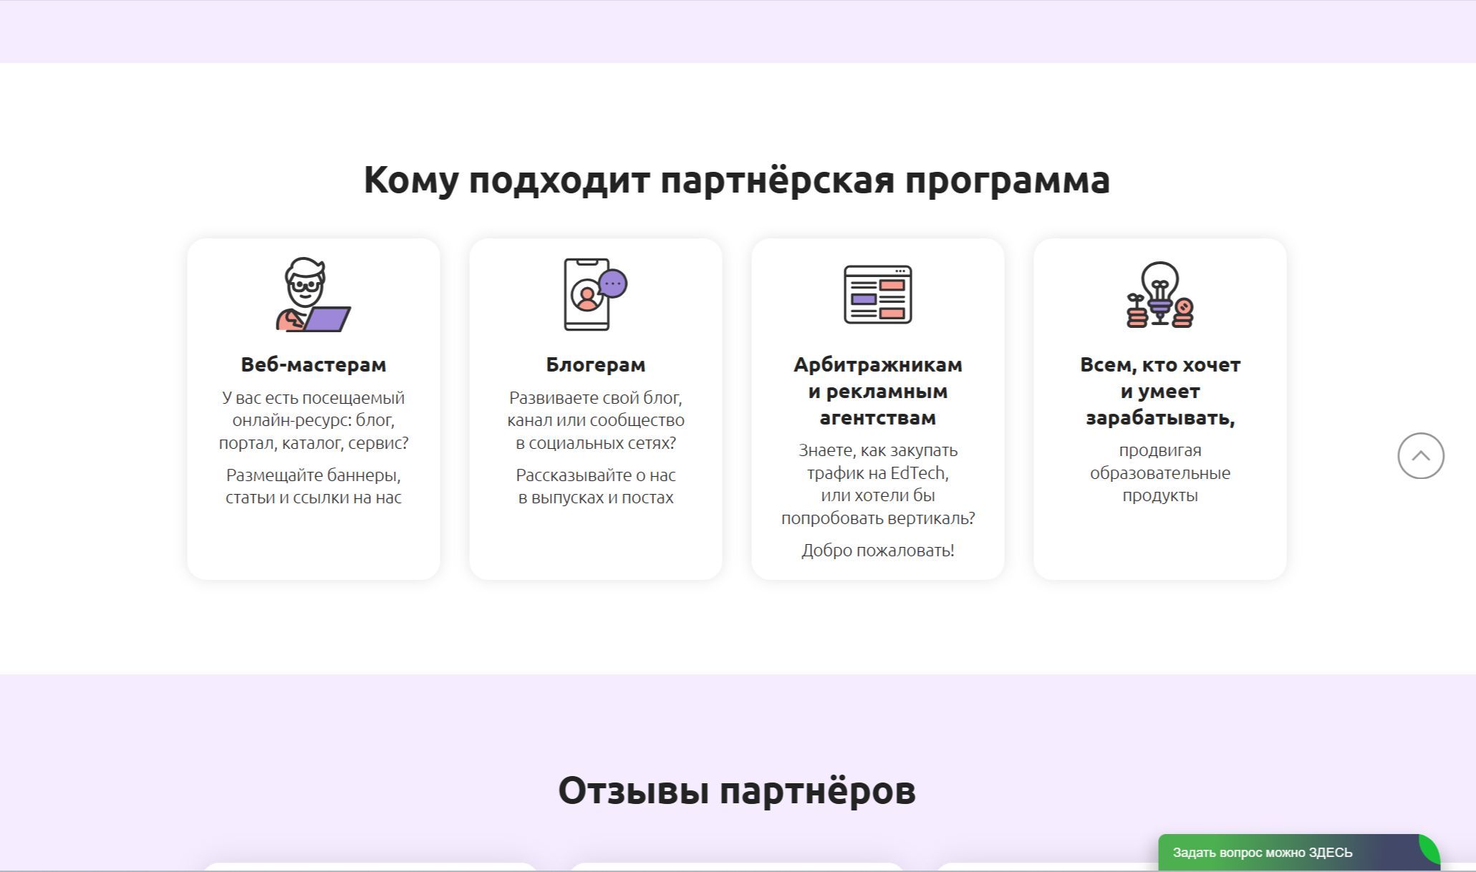
Task: Click the web-master man with laptop icon
Action: pos(313,294)
